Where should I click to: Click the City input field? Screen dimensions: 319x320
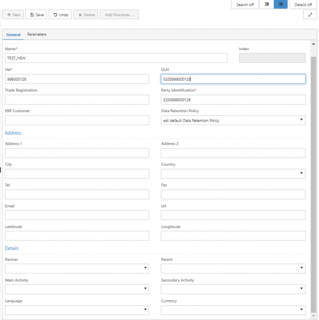77,174
